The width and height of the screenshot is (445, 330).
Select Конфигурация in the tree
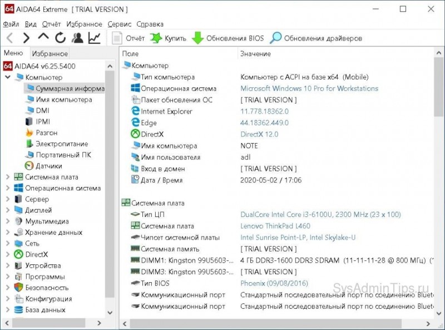43,299
